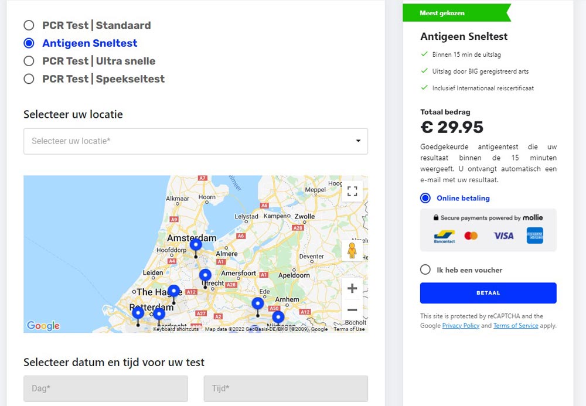This screenshot has width=586, height=406.
Task: Choose 'Ik heb een voucher' option
Action: [x=425, y=270]
